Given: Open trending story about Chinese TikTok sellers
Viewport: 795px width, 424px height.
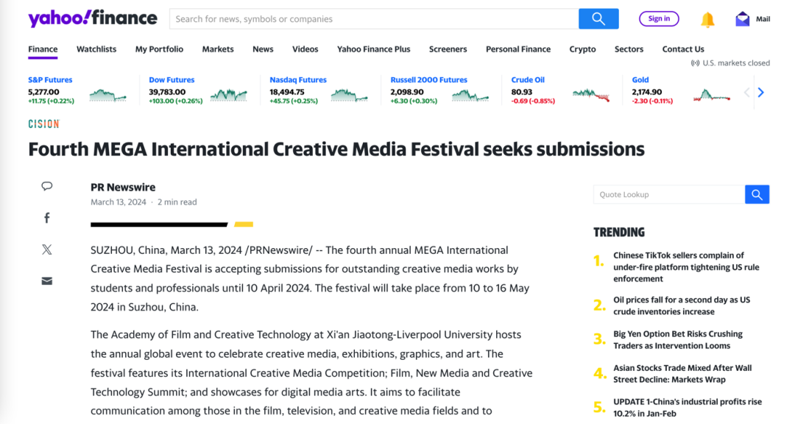Looking at the screenshot, I should tap(686, 266).
